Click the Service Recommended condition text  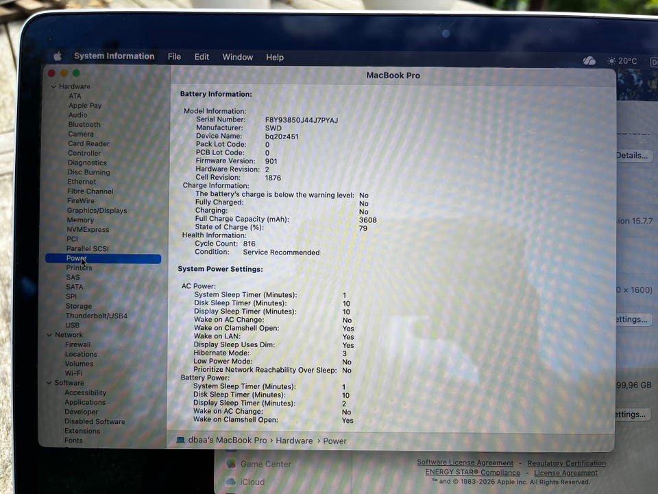coord(281,252)
